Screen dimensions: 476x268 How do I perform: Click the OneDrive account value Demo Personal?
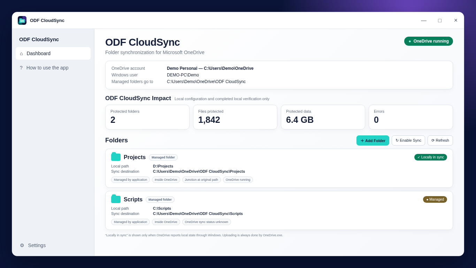[210, 68]
